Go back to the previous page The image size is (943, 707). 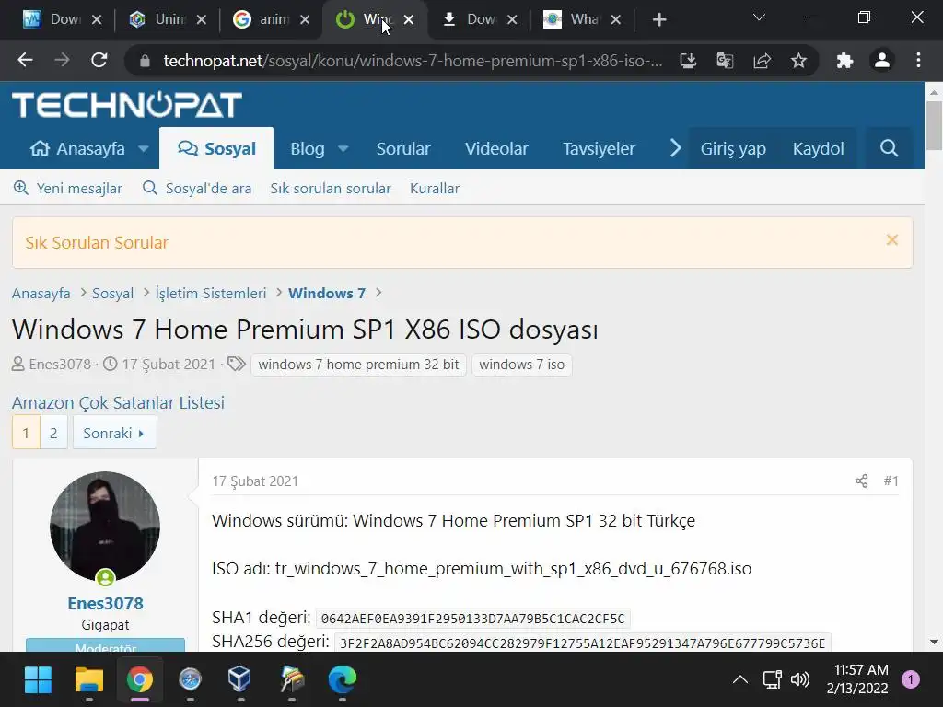tap(25, 60)
